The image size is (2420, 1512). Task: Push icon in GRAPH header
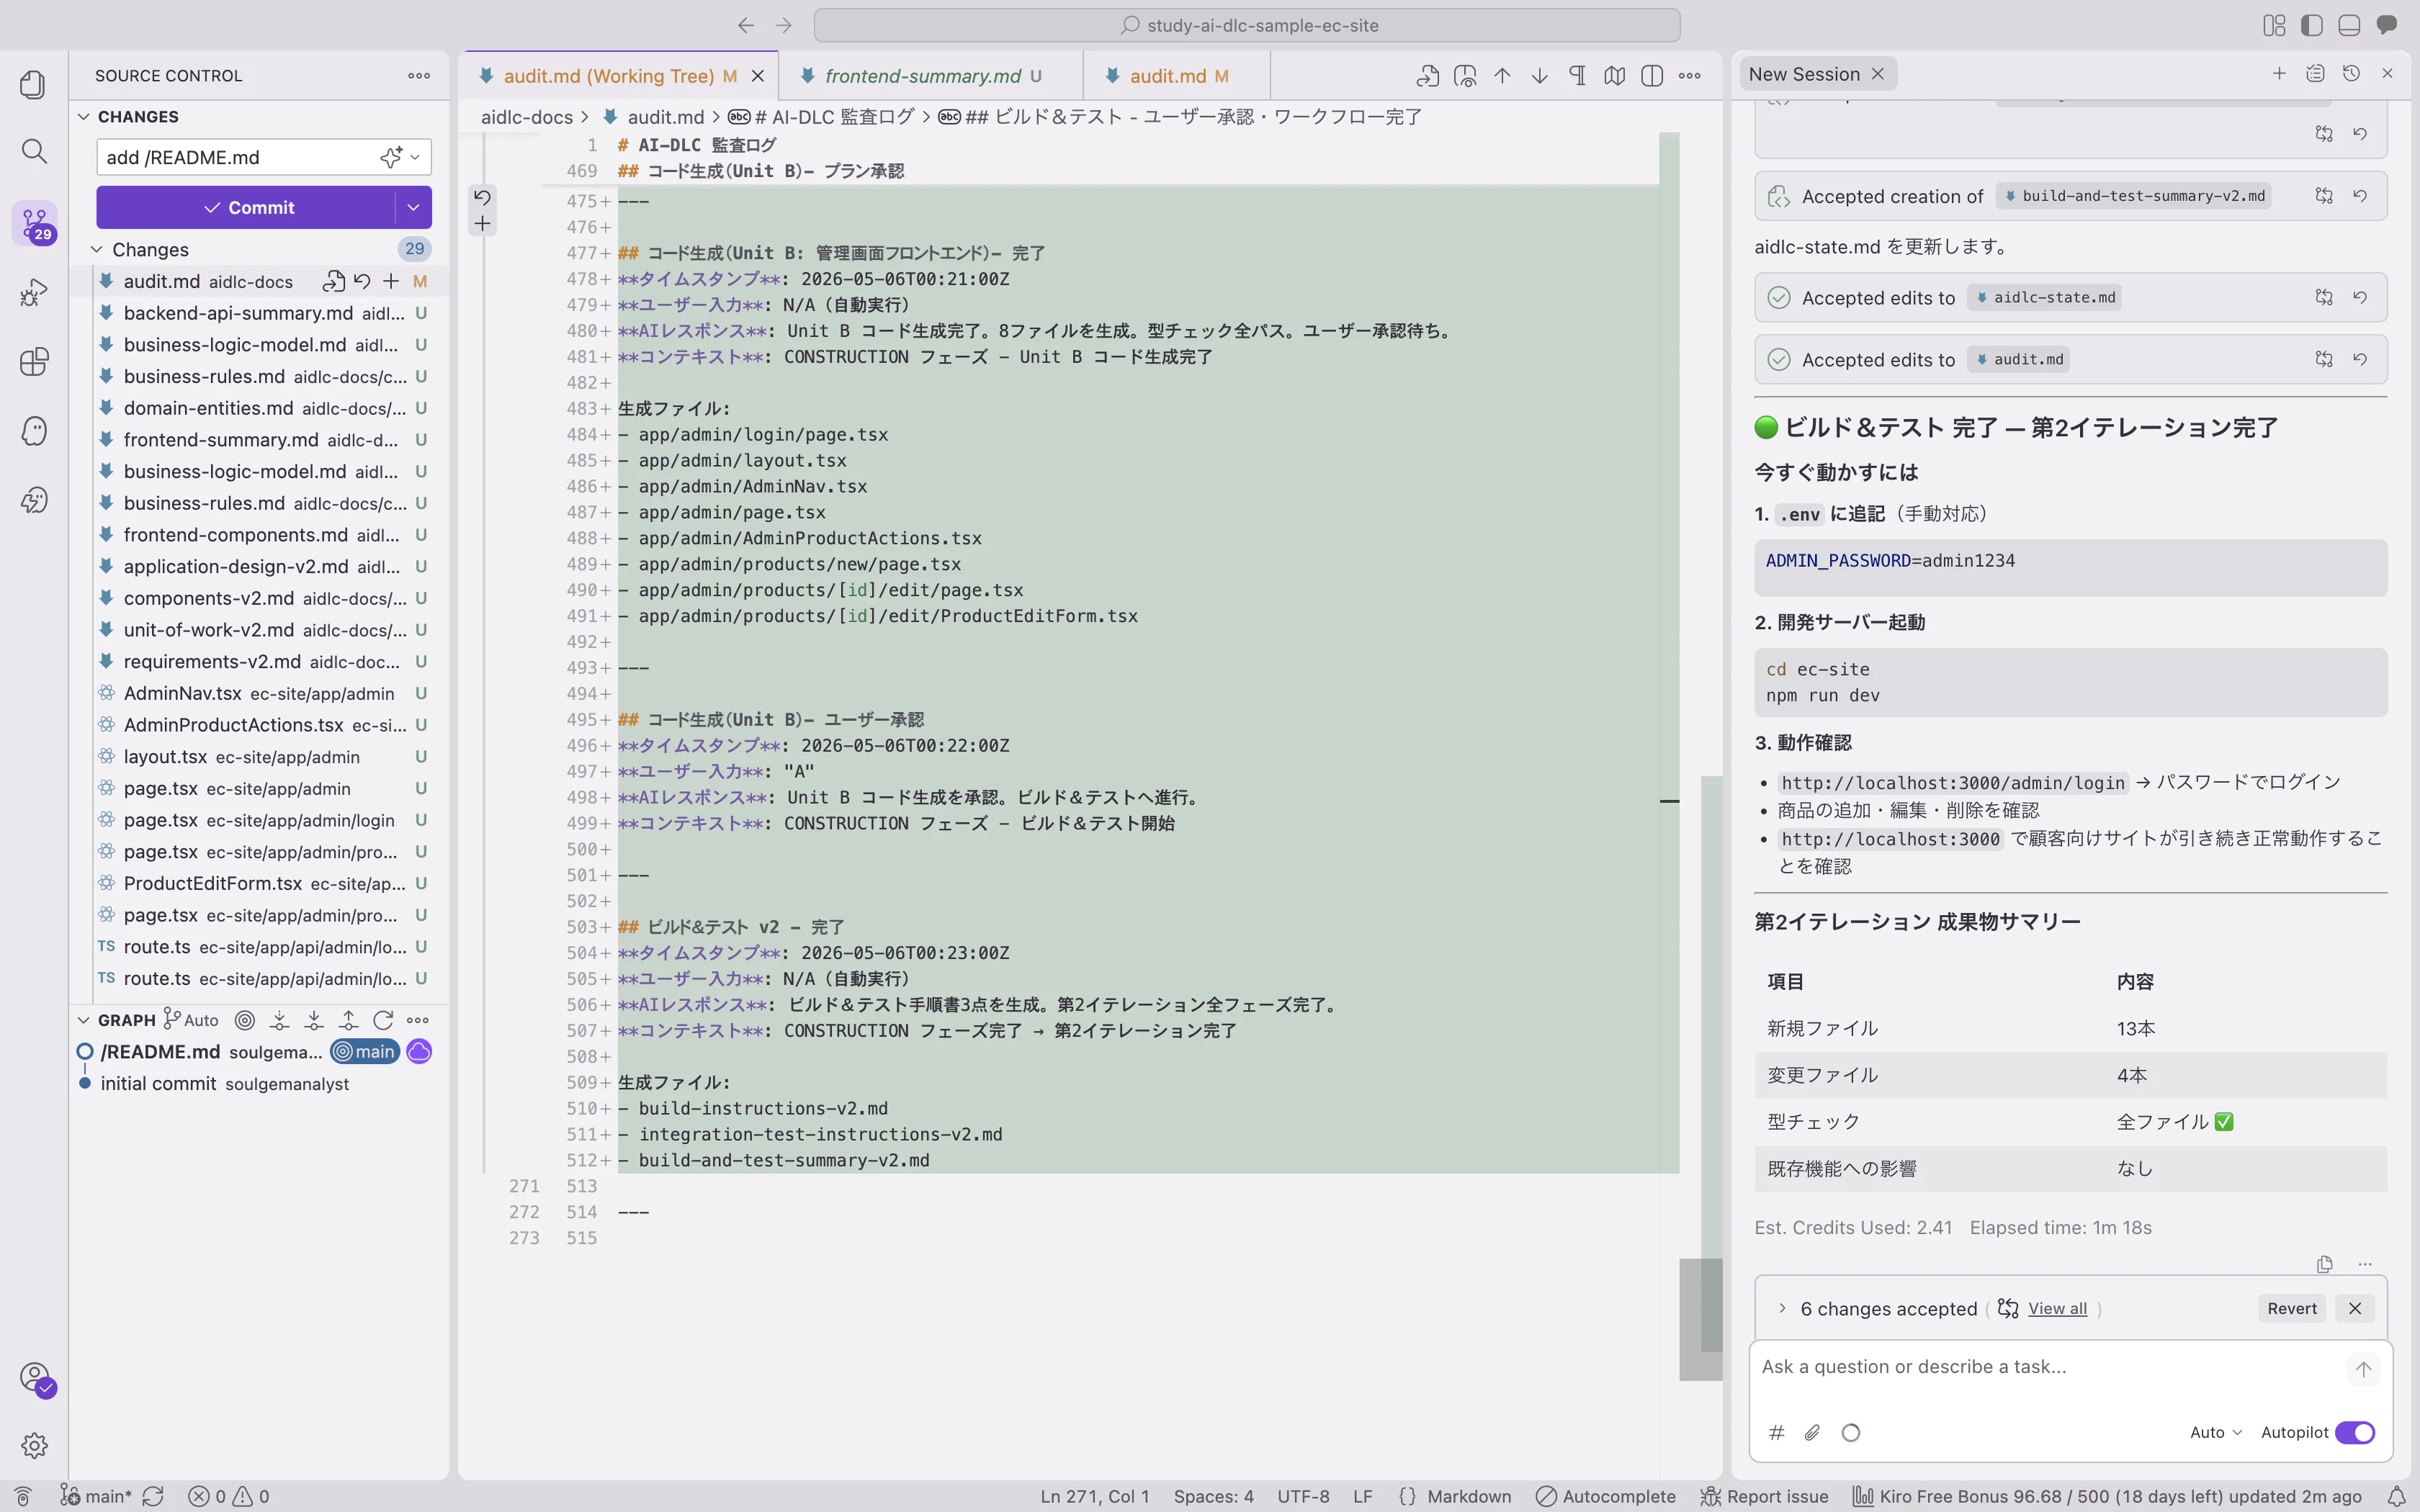[x=348, y=1020]
